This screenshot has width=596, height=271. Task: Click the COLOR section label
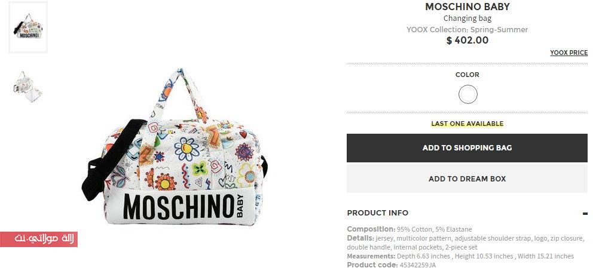coord(467,75)
